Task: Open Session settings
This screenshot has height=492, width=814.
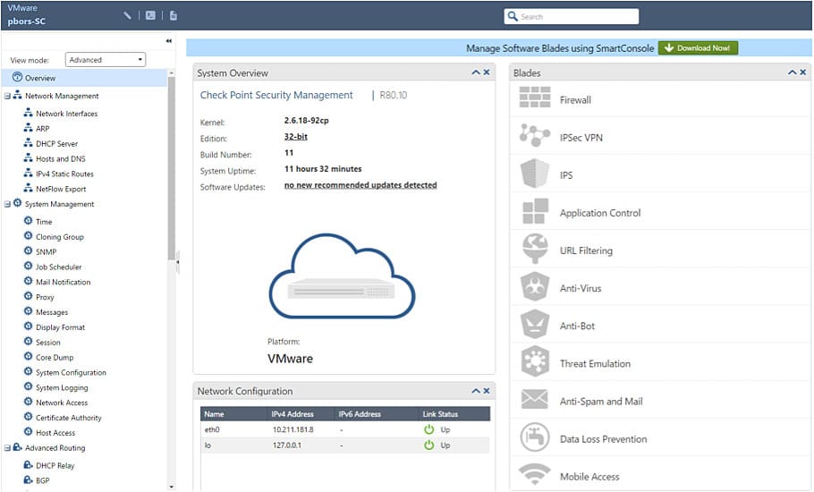Action: point(47,342)
